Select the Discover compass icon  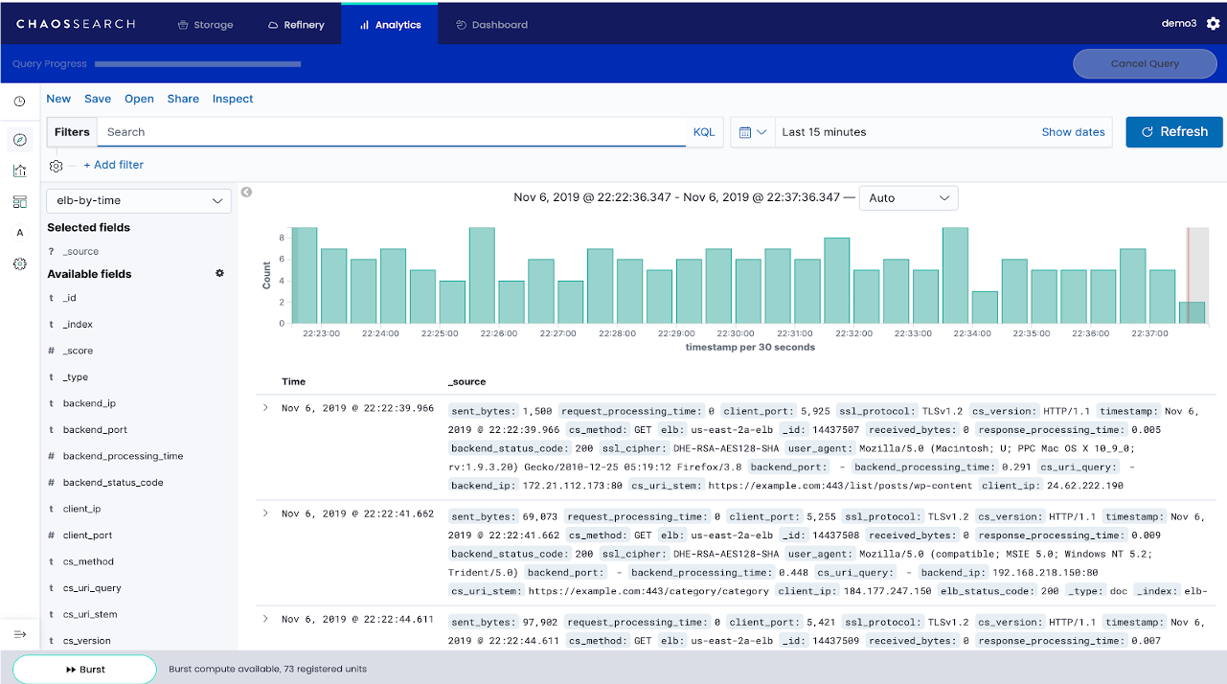click(19, 140)
